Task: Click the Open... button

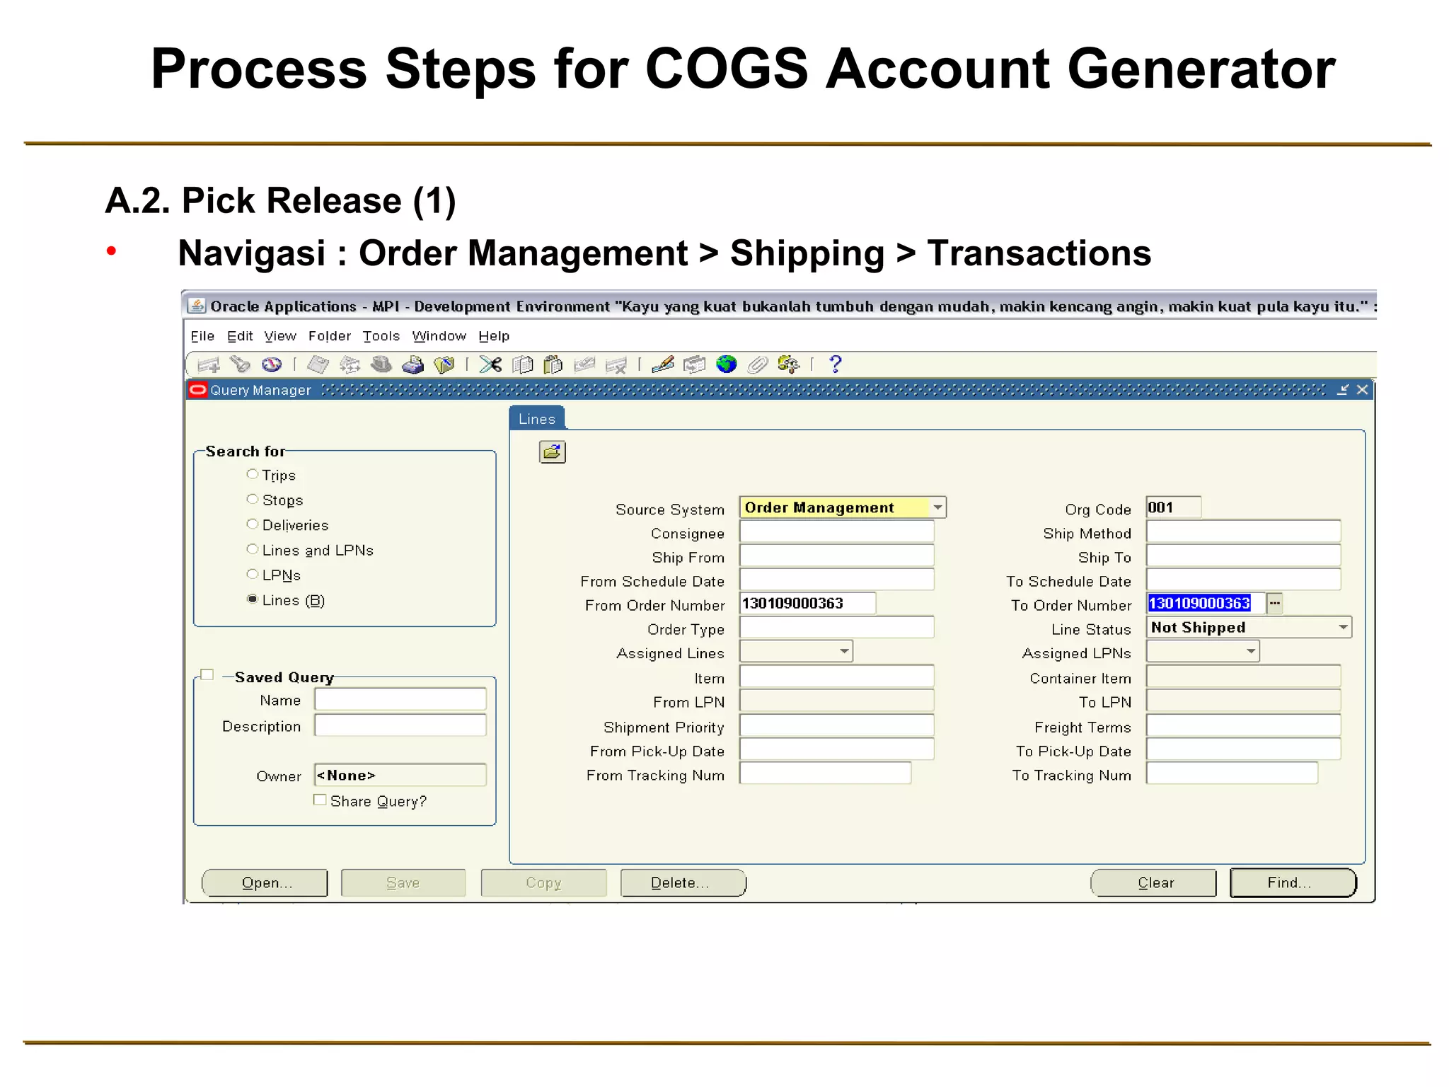Action: [265, 882]
